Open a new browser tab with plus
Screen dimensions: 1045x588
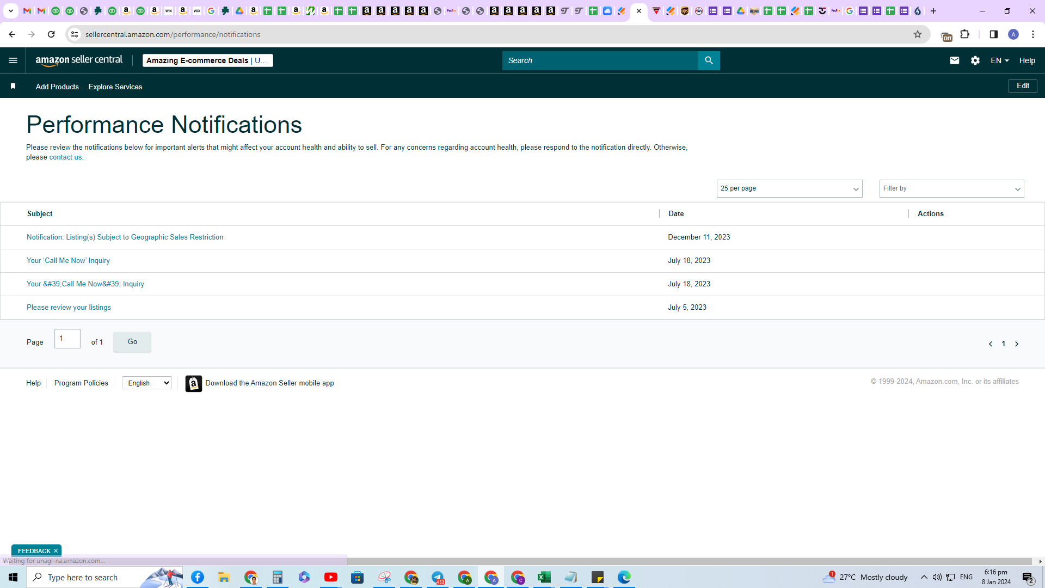click(933, 11)
